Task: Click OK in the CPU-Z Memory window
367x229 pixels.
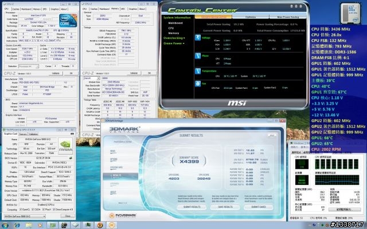Action: coord(149,73)
